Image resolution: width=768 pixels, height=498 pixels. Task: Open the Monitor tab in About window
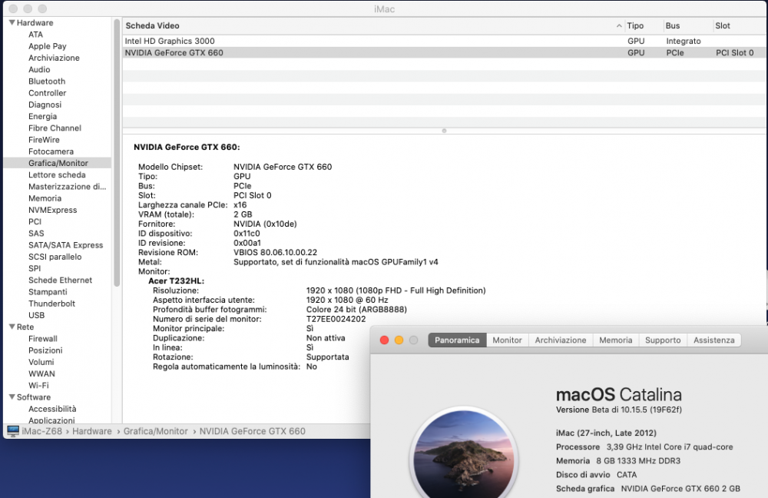tap(507, 340)
